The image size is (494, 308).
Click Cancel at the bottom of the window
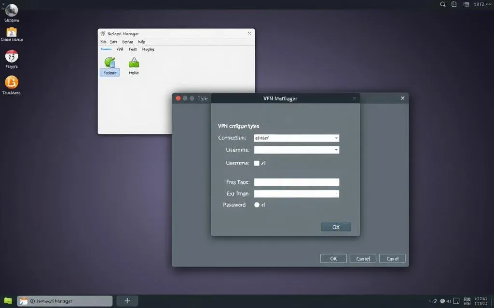tap(363, 258)
